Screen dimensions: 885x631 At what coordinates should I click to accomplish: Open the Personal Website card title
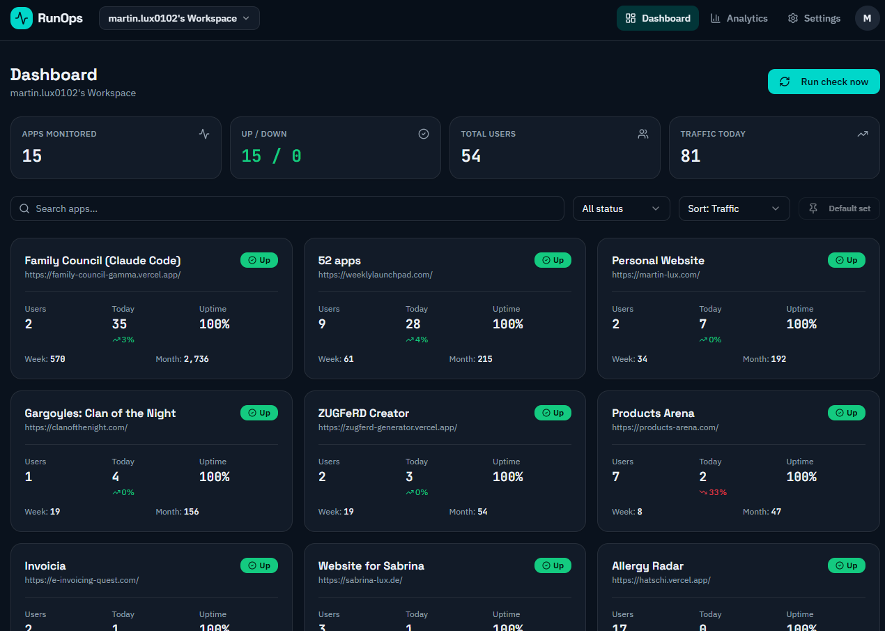(x=658, y=260)
